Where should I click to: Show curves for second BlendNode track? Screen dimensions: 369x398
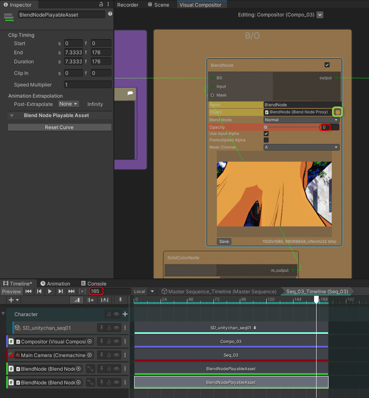point(90,382)
